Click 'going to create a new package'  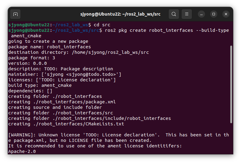pyautogui.click(x=48, y=41)
